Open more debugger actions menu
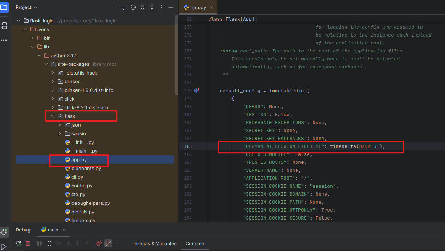445x251 pixels. 118,243
